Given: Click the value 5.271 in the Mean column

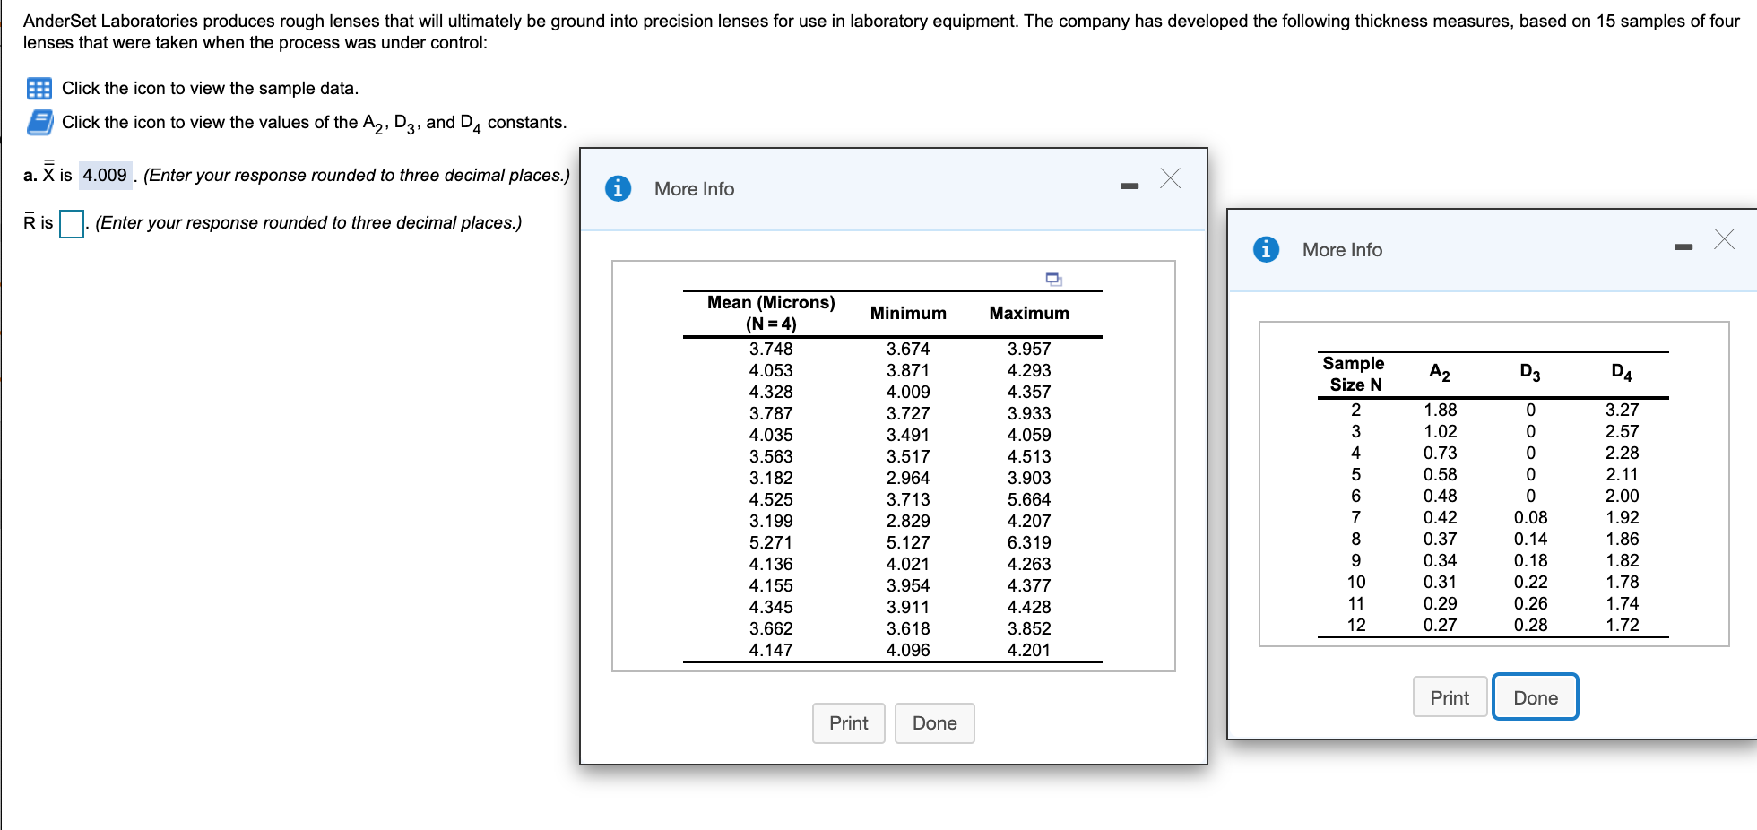Looking at the screenshot, I should point(773,541).
